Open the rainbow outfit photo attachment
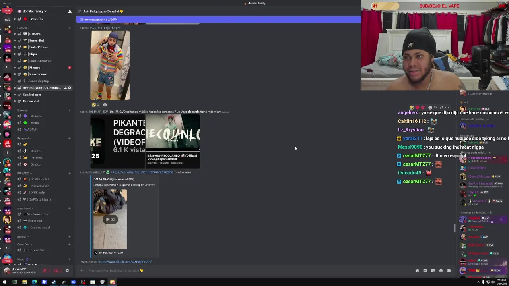This screenshot has width=509, height=286. [110, 66]
